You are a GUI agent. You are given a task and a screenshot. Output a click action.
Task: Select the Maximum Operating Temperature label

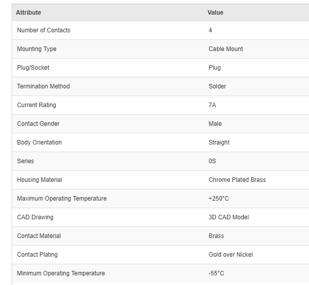click(x=62, y=199)
